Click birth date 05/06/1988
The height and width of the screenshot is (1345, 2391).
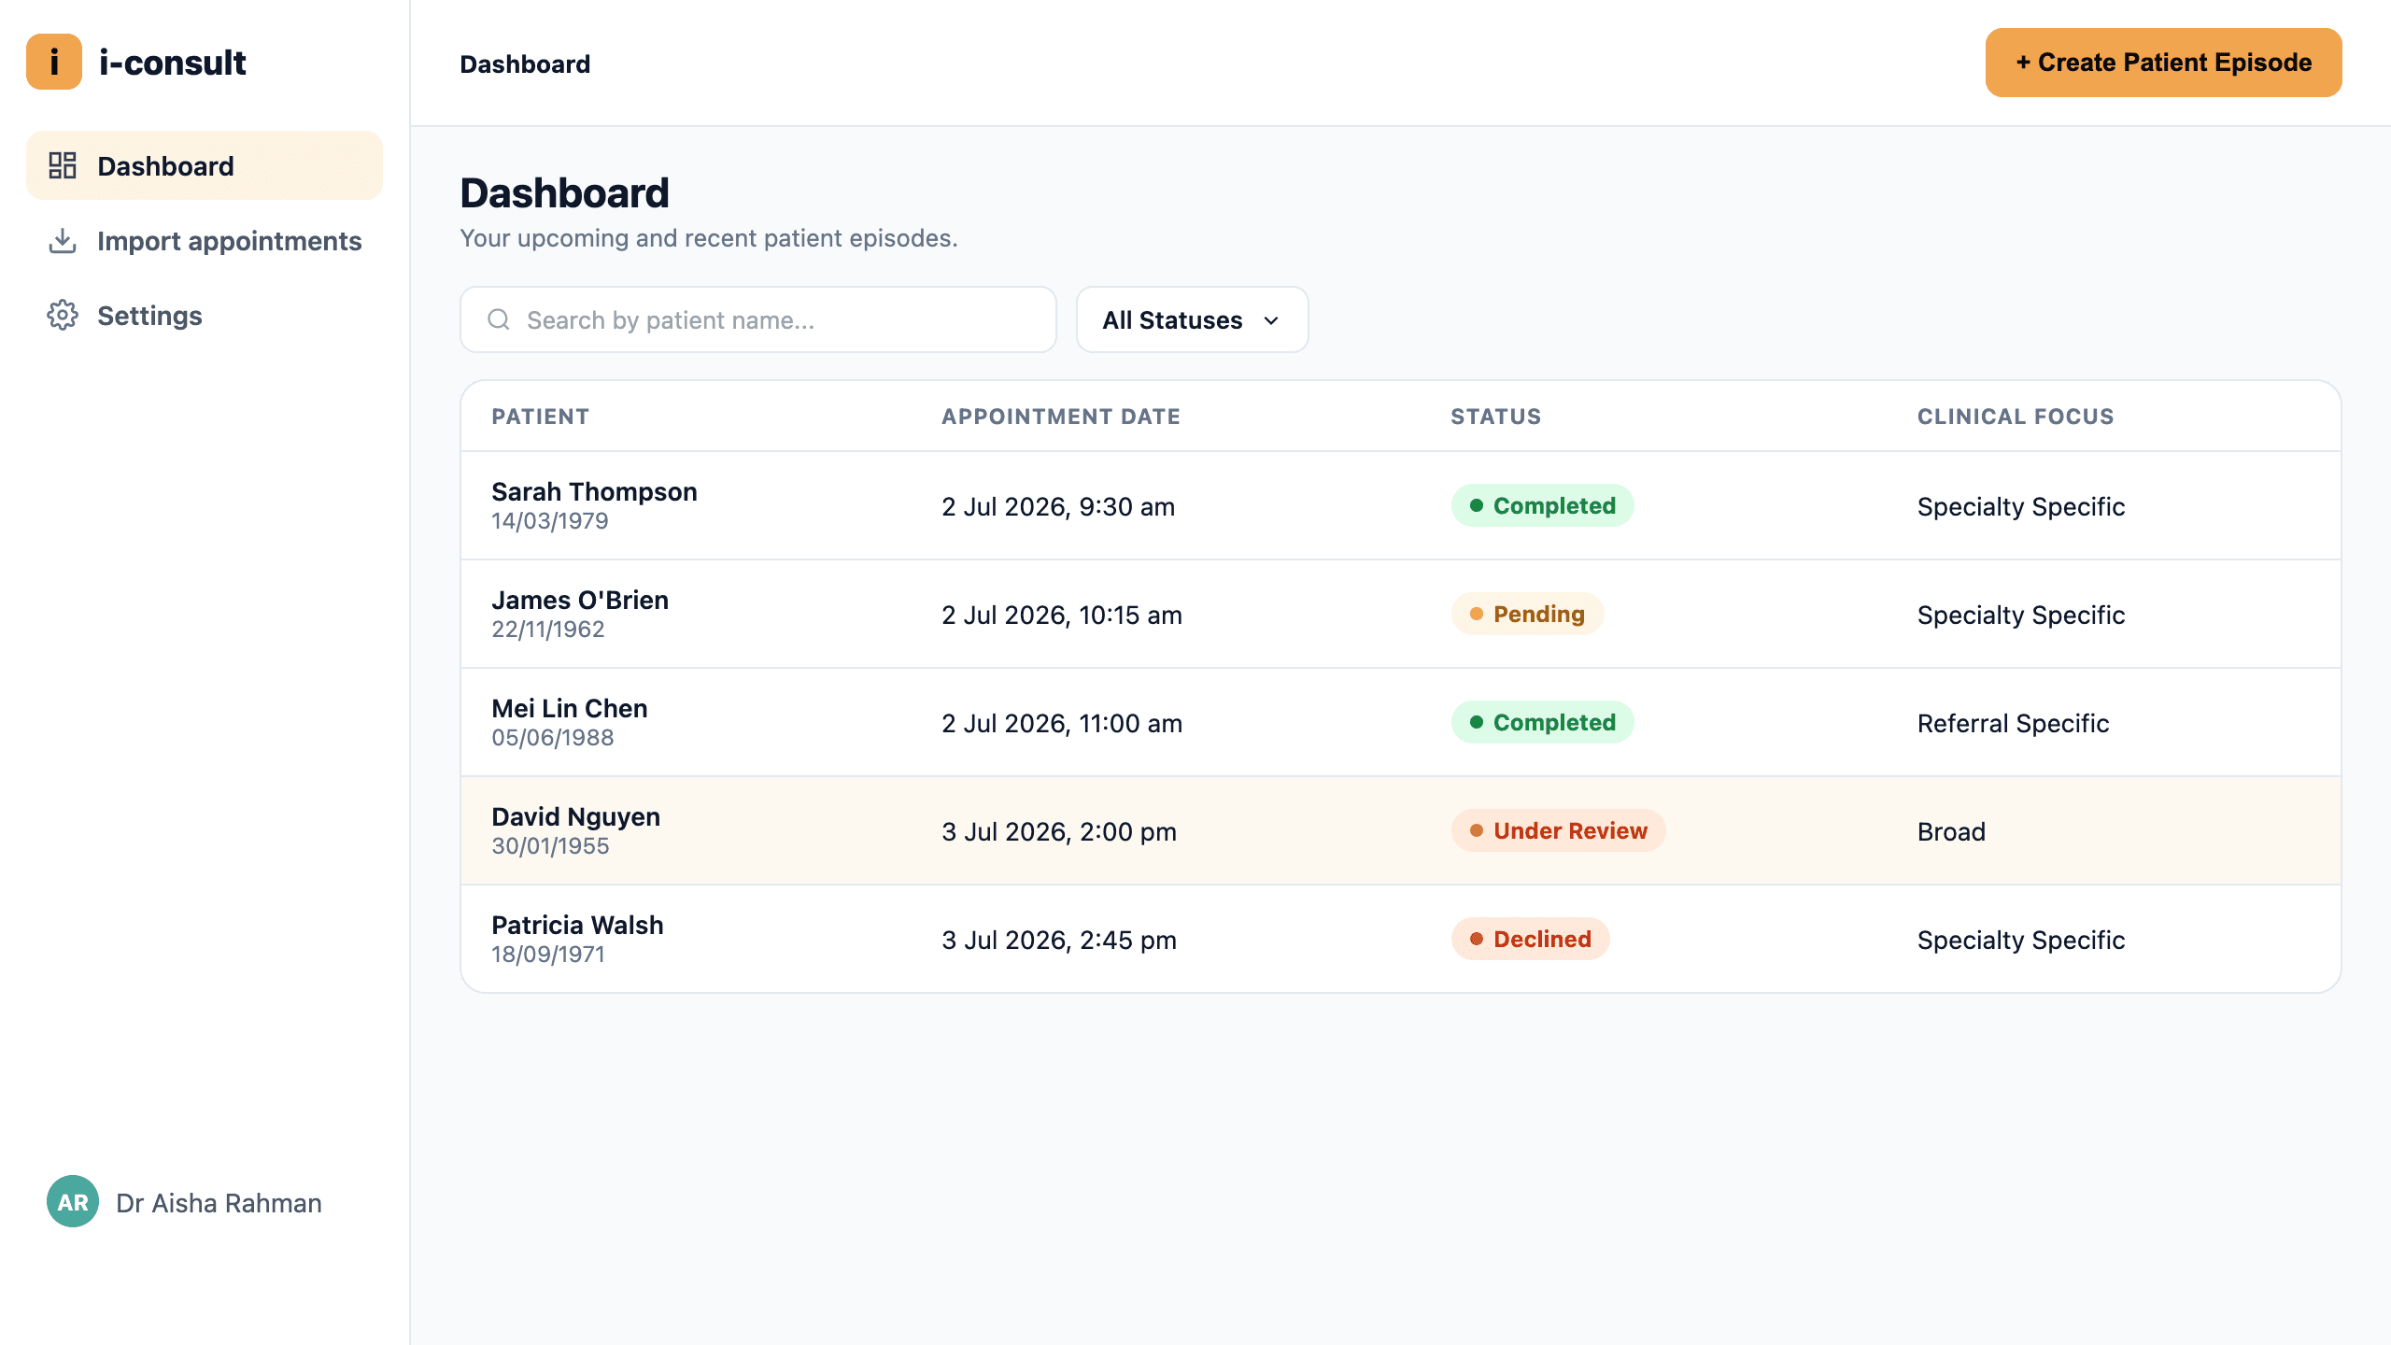553,738
